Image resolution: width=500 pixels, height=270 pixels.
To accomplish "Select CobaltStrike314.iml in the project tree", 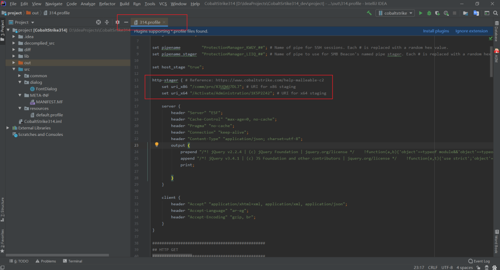I will click(x=40, y=121).
